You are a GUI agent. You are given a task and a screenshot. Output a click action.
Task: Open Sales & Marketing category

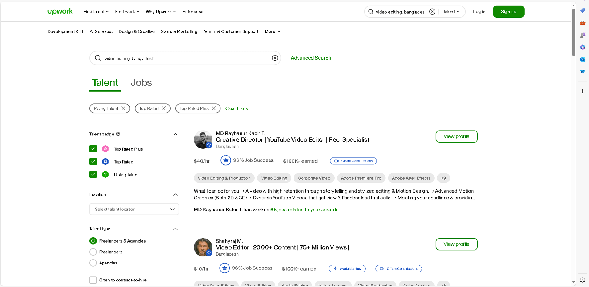179,31
